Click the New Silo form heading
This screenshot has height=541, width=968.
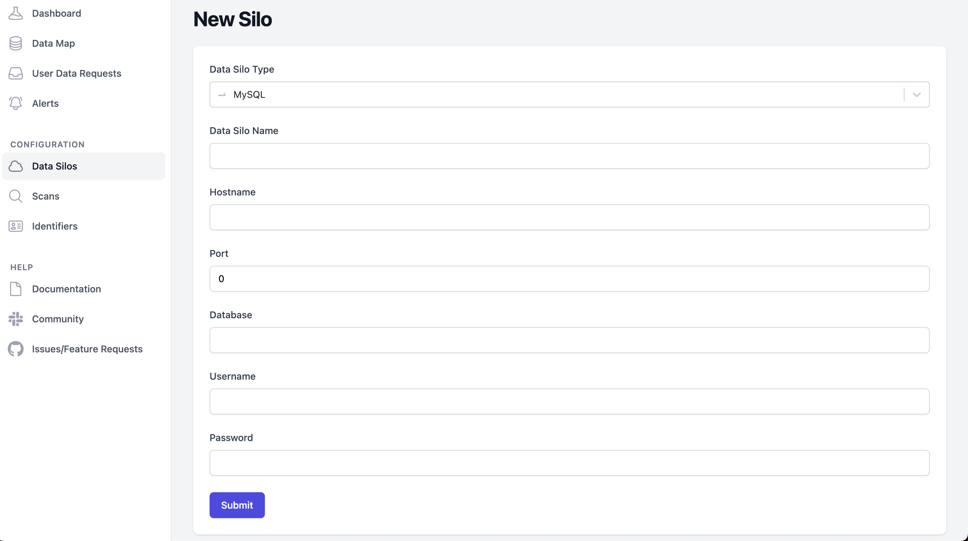pos(233,18)
